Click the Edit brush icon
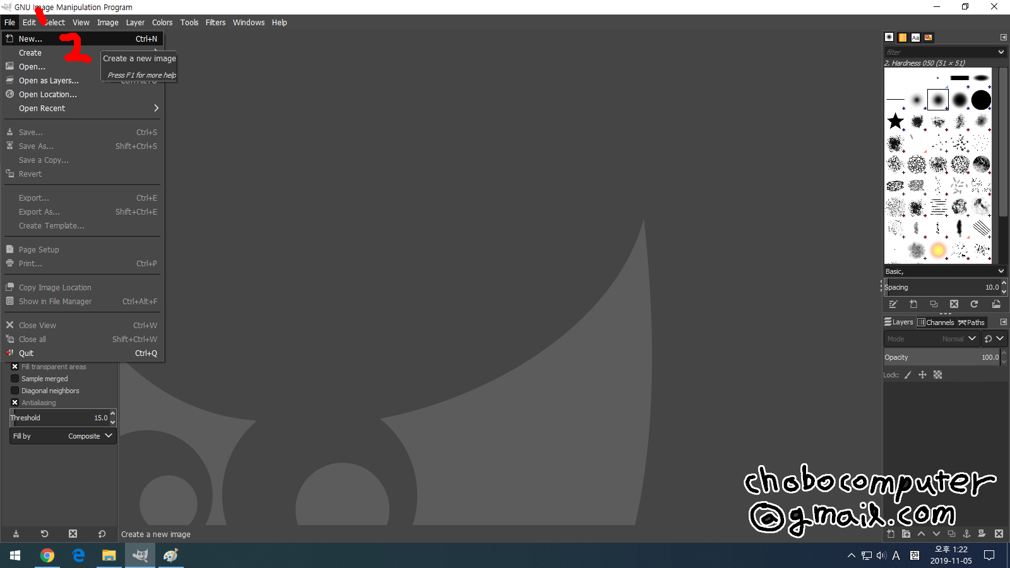This screenshot has height=568, width=1010. (893, 304)
